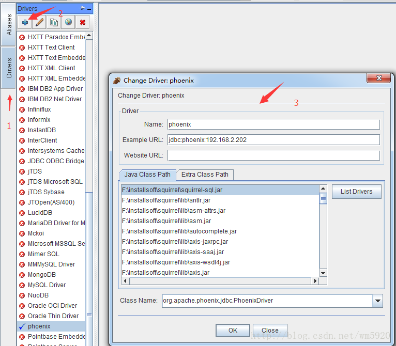Select lib\autocomplete.jar in class path list
Viewport: 396px width, 346px height.
pyautogui.click(x=220, y=231)
